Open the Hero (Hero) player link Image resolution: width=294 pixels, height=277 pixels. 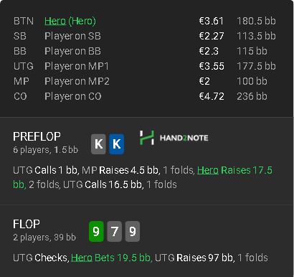point(70,21)
